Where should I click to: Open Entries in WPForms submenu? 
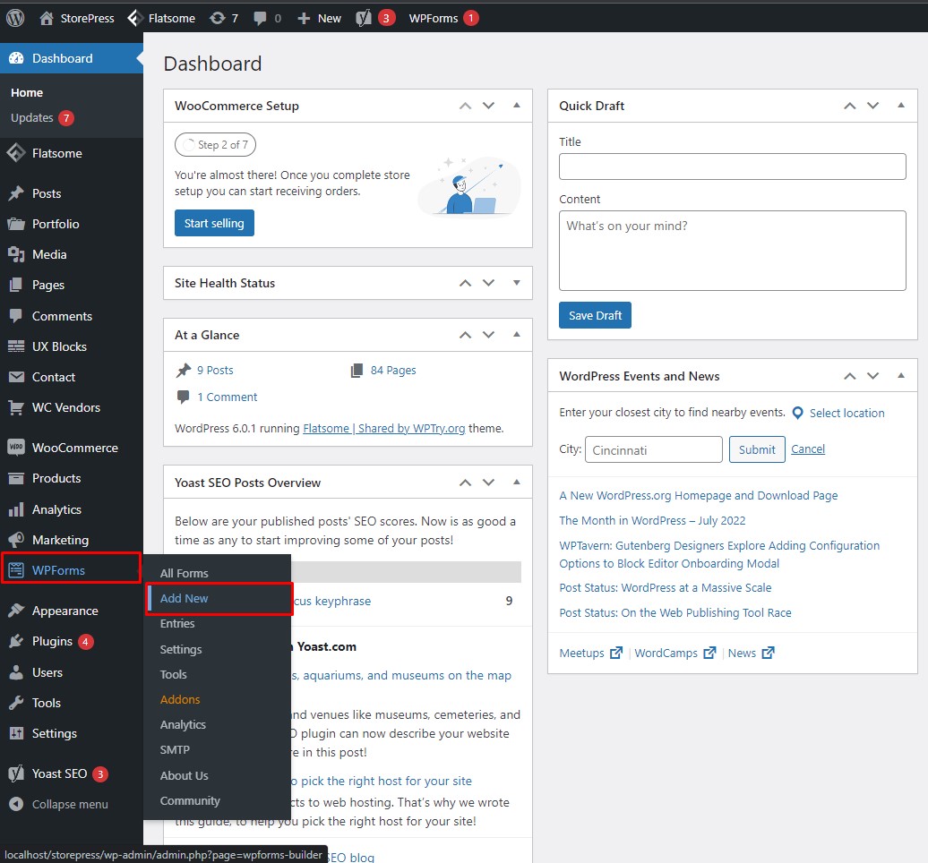(177, 623)
